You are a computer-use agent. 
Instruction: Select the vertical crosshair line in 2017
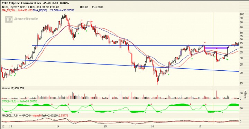(x=213, y=68)
